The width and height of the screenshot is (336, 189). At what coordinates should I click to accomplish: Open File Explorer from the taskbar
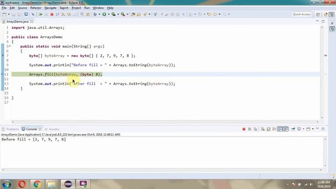pos(51,184)
